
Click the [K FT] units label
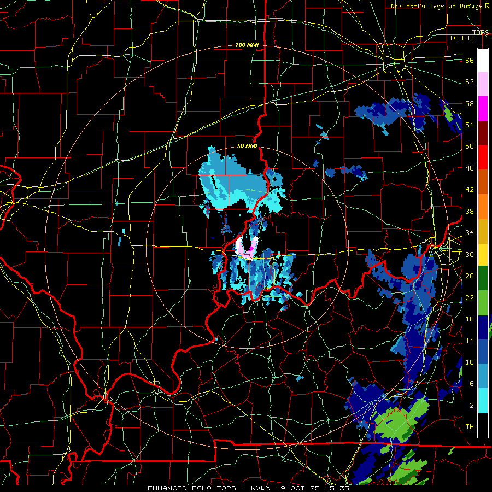click(462, 38)
